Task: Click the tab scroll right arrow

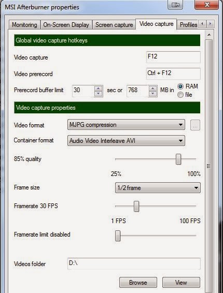Action: pos(210,24)
